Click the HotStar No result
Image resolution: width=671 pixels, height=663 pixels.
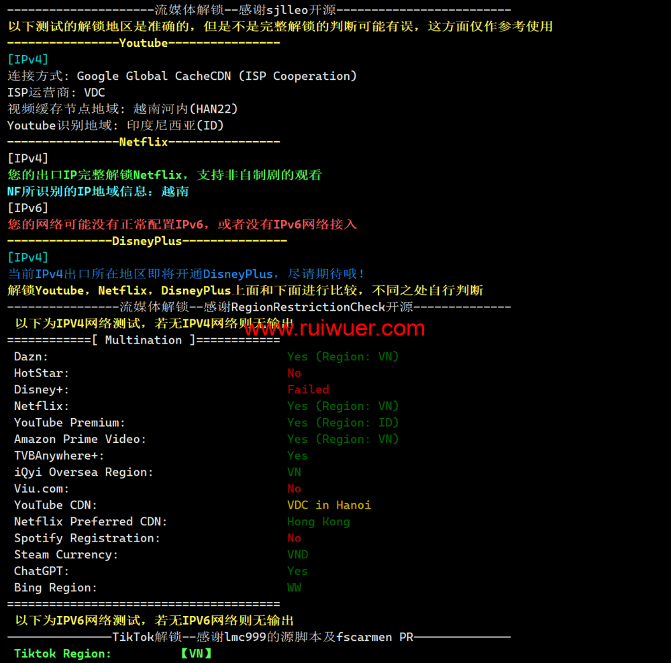pyautogui.click(x=294, y=373)
